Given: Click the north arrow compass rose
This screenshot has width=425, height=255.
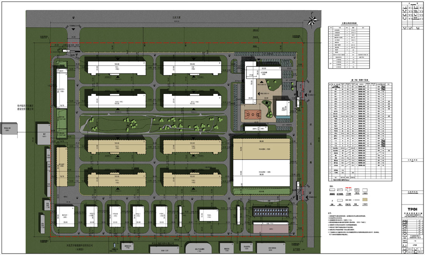Looking at the screenshot, I should click(x=313, y=21).
